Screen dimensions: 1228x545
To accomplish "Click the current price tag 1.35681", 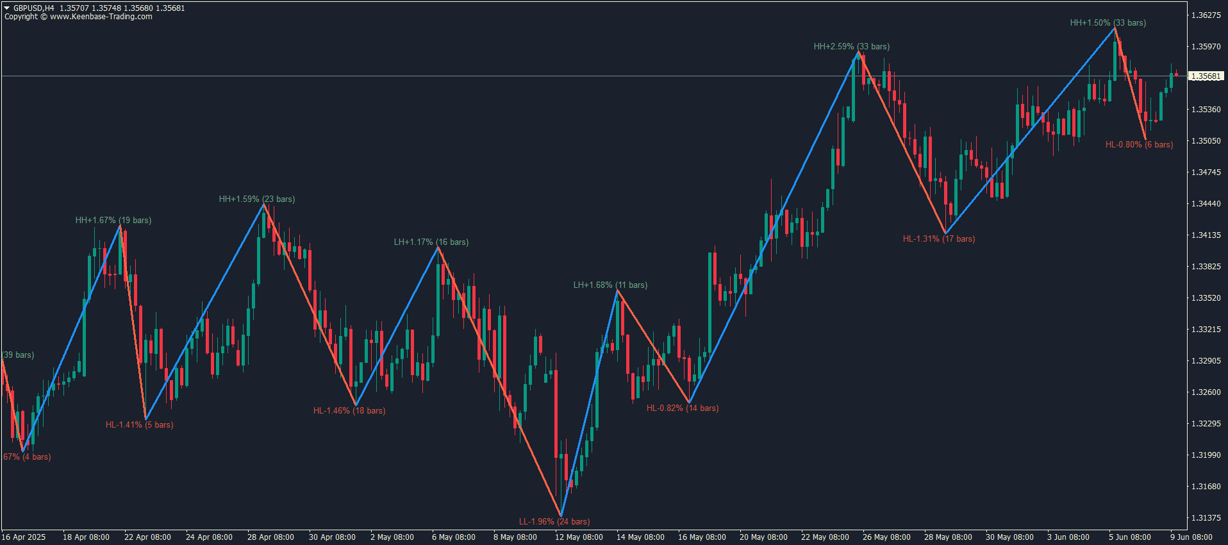I will pos(1206,76).
